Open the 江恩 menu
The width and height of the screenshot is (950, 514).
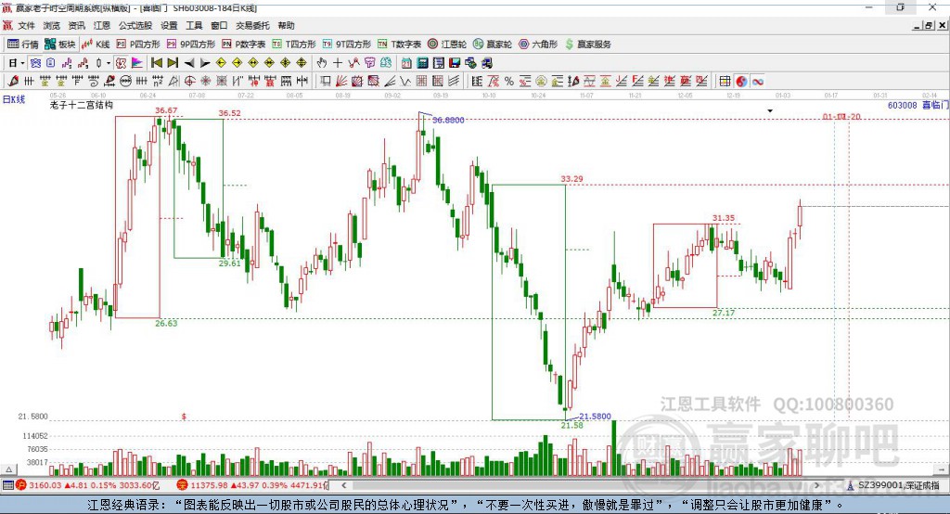[102, 25]
